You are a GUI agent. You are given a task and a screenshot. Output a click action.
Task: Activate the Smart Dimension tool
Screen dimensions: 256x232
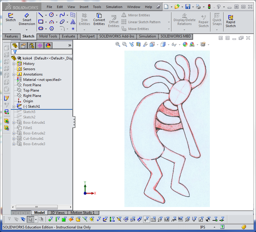tap(27, 19)
